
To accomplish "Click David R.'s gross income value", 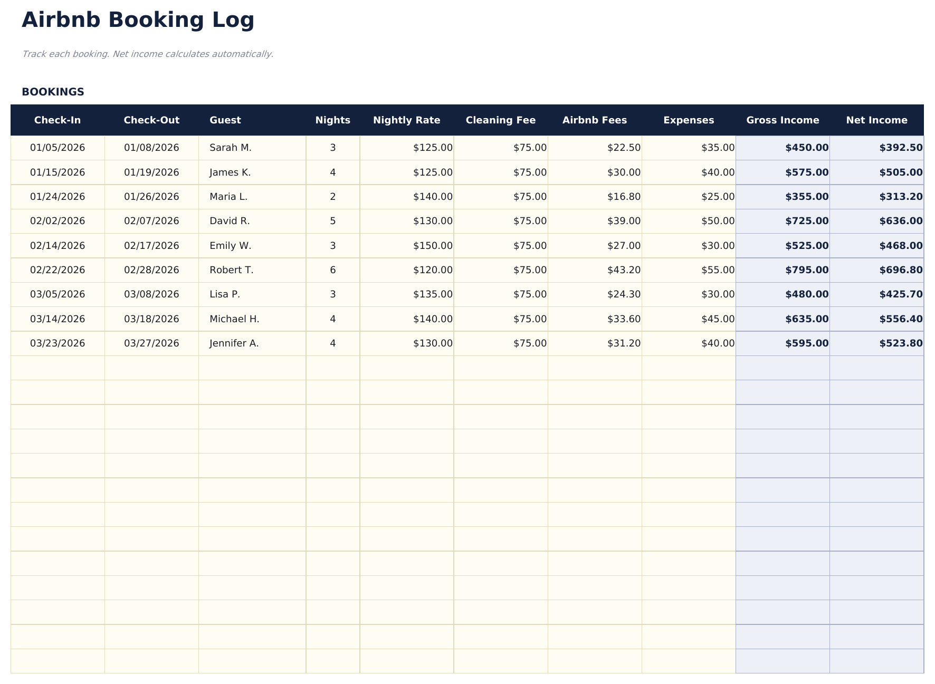I will coord(806,221).
